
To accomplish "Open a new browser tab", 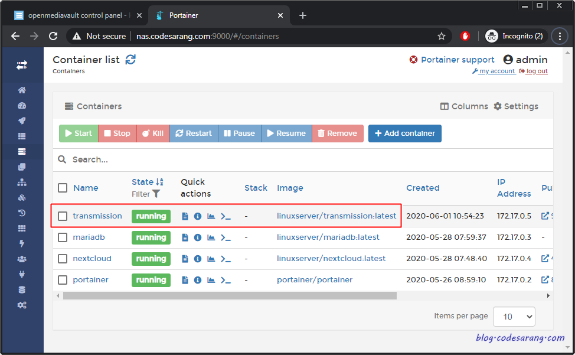I will [x=302, y=15].
